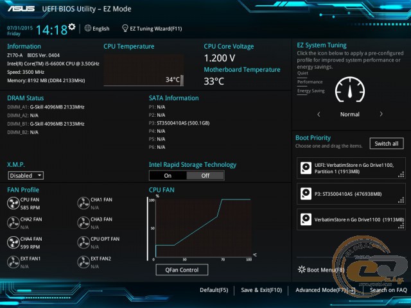Open Boot Menu(F8)
Viewport: 411px width, 308px height.
point(326,269)
